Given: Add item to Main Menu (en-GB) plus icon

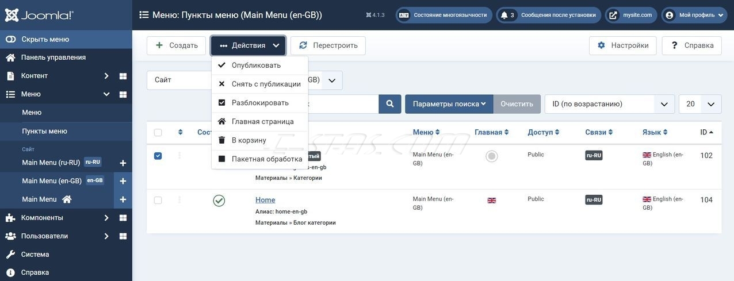Looking at the screenshot, I should [x=123, y=181].
